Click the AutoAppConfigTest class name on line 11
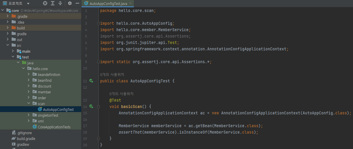Screen dimensions: 353x149 (150, 81)
